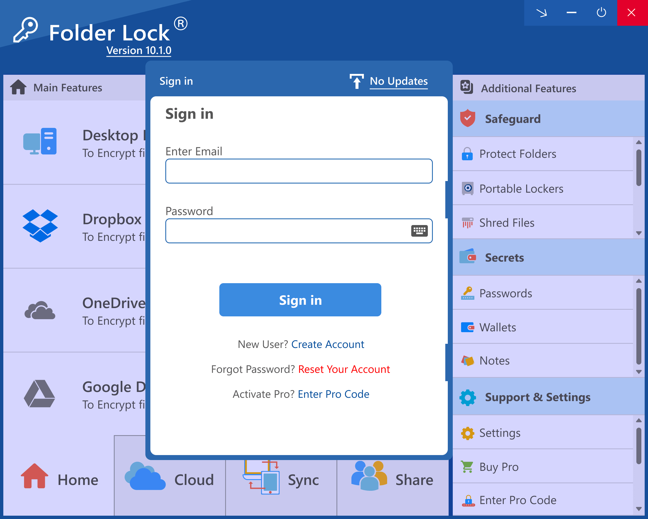
Task: Focus the Password input field
Action: [x=299, y=231]
